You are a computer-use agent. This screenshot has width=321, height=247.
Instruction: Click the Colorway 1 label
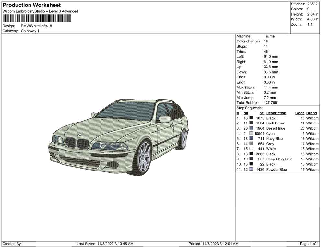click(31, 31)
